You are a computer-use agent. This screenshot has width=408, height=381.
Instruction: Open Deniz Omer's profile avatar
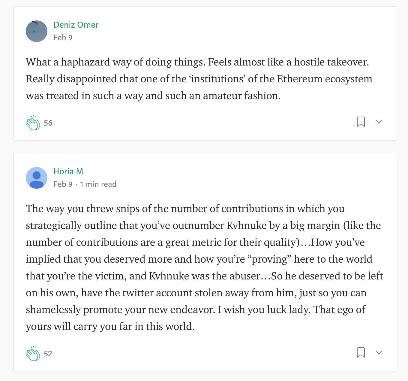(x=37, y=31)
